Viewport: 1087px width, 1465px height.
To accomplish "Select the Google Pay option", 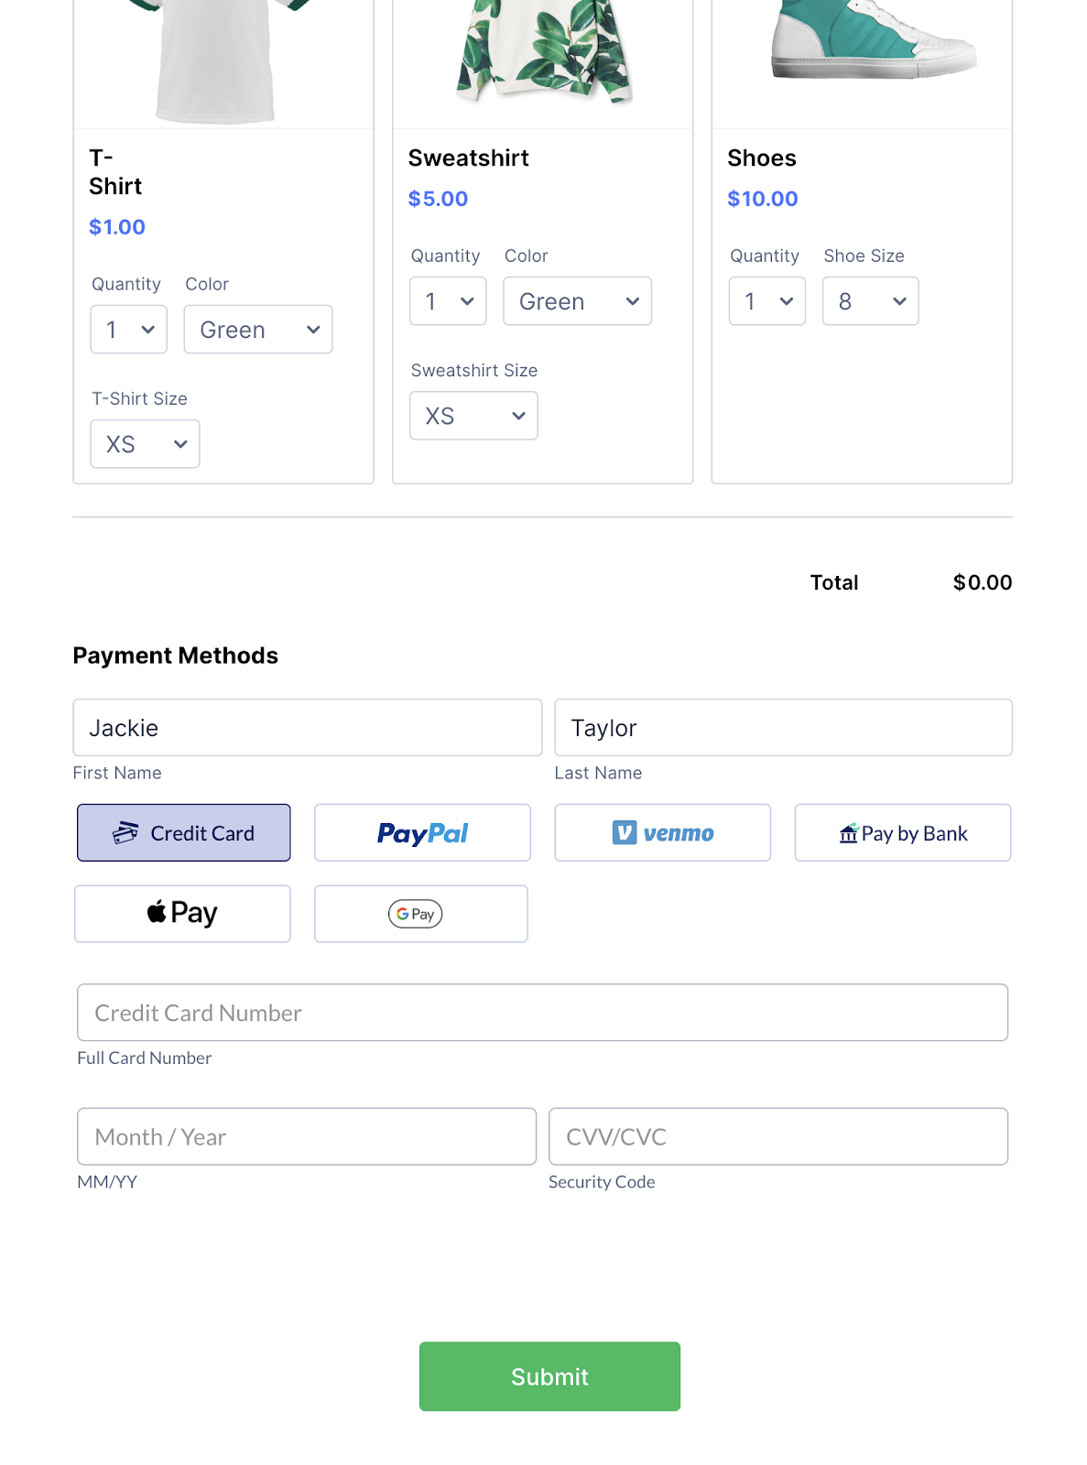I will coord(420,913).
